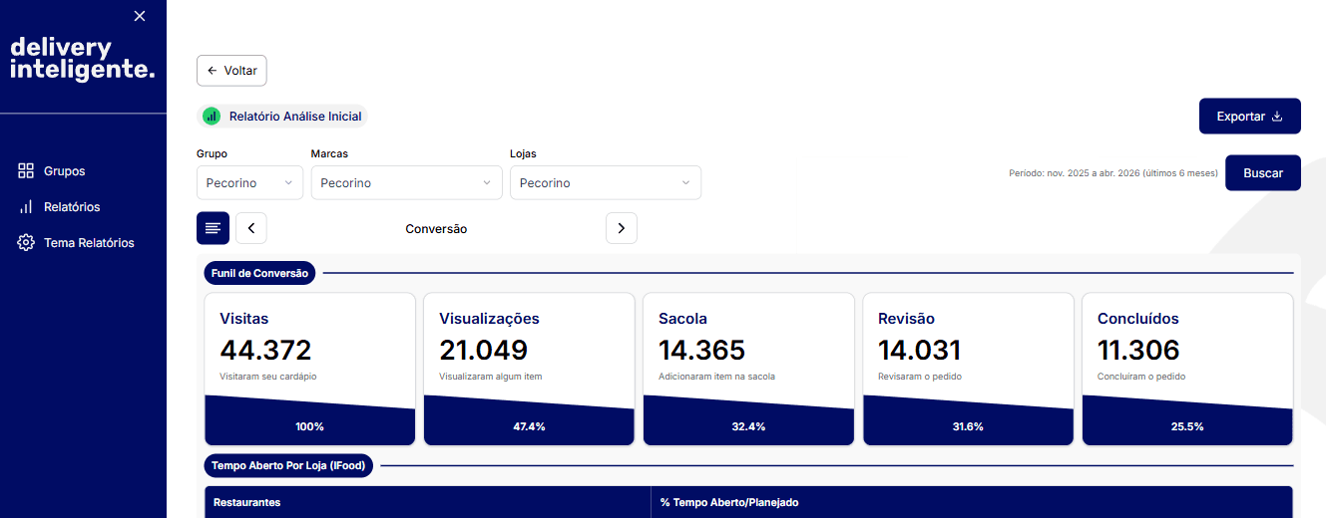Open the Grupo dropdown
The height and width of the screenshot is (518, 1326).
249,183
